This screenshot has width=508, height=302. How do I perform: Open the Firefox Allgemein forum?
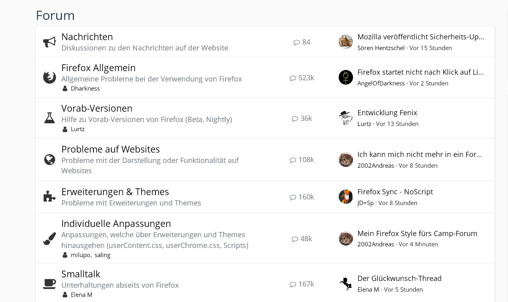click(x=98, y=68)
